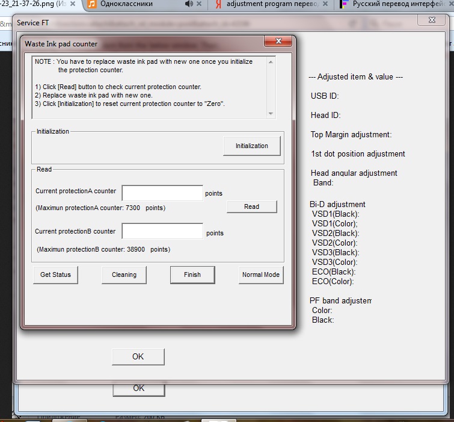Click 'Top Margin adjustment:' text
Image resolution: width=454 pixels, height=422 pixels.
pyautogui.click(x=351, y=135)
